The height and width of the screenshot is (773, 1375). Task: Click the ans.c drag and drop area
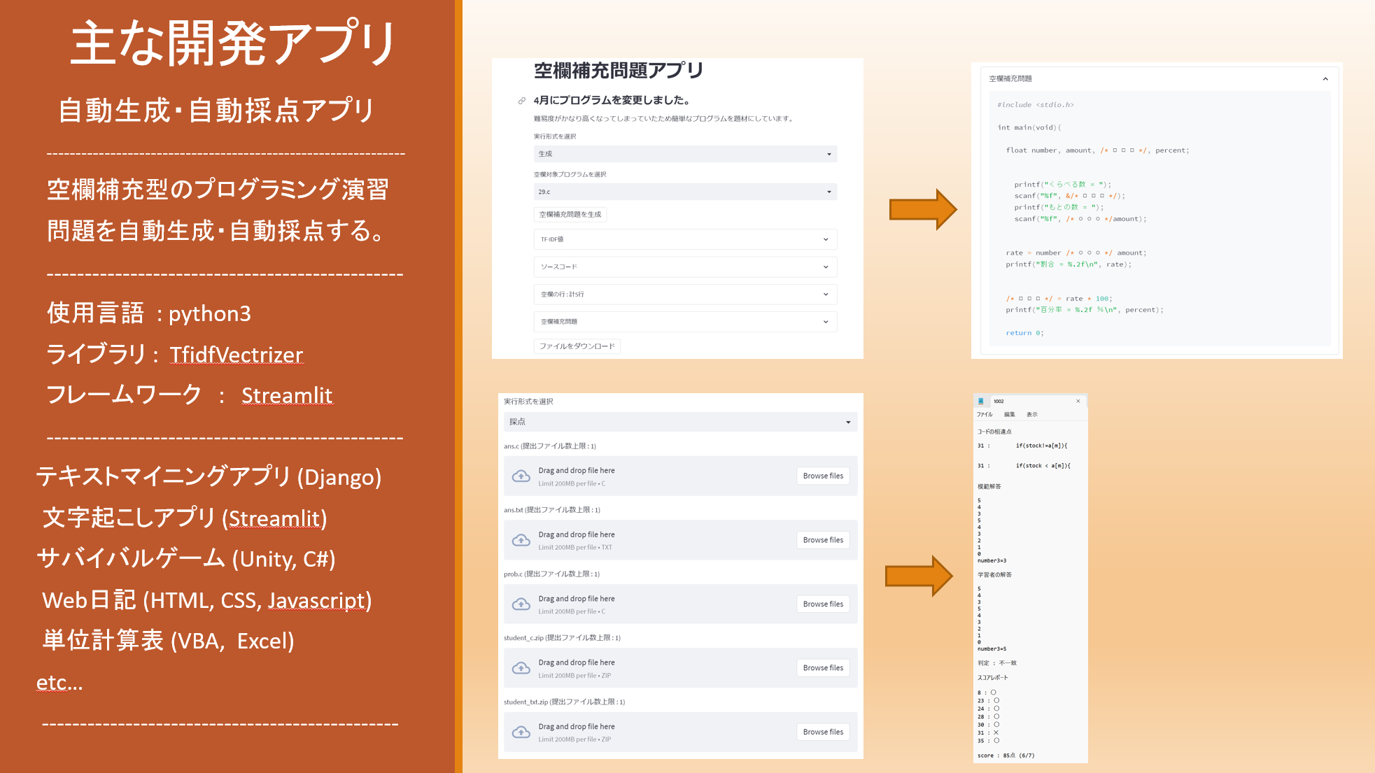[x=680, y=476]
